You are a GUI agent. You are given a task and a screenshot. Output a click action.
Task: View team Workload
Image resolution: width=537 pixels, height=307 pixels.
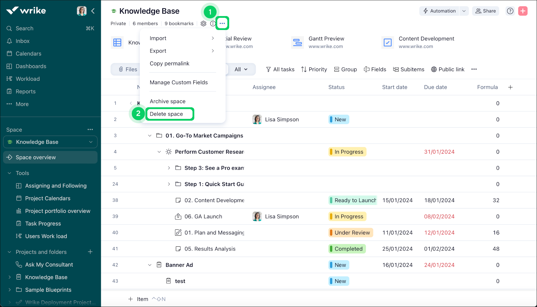(27, 79)
